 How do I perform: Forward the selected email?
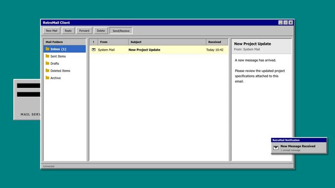point(84,31)
